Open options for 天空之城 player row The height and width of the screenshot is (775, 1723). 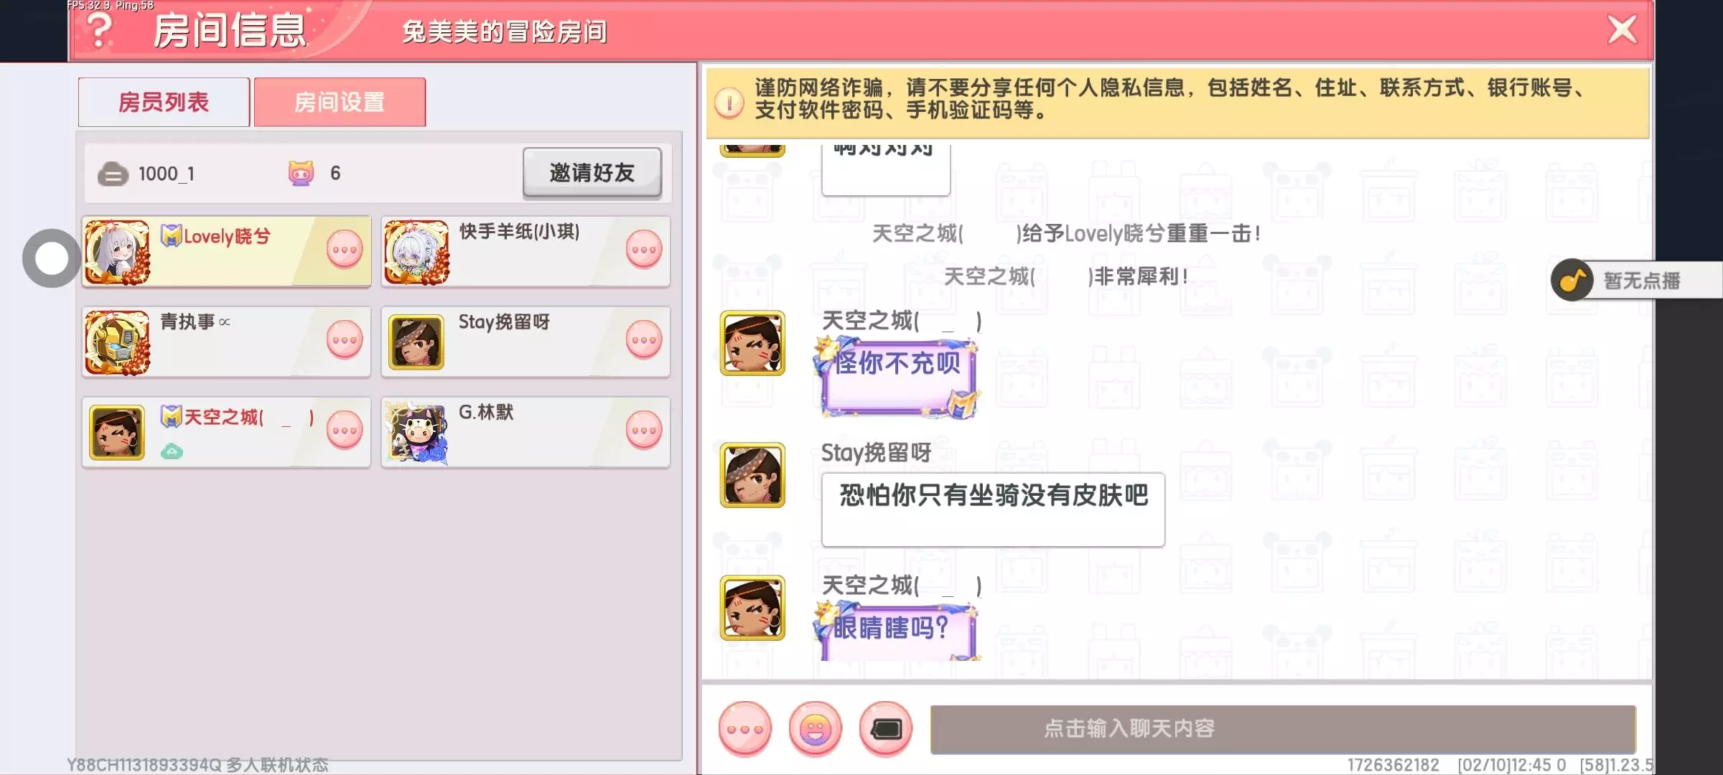tap(345, 430)
